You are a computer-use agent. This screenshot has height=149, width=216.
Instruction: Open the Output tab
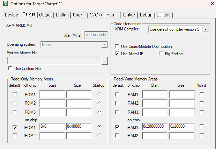pos(45,15)
